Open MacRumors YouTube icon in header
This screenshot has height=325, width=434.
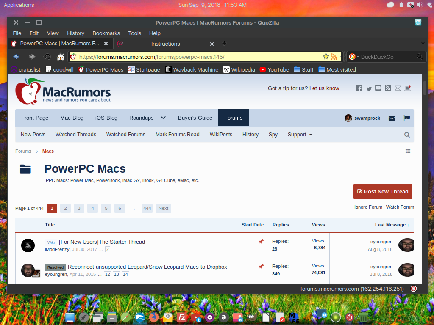[x=378, y=88]
